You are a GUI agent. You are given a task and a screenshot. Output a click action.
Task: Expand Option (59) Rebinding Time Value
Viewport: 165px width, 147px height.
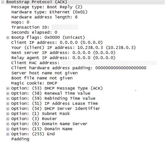pyautogui.click(x=8, y=99)
